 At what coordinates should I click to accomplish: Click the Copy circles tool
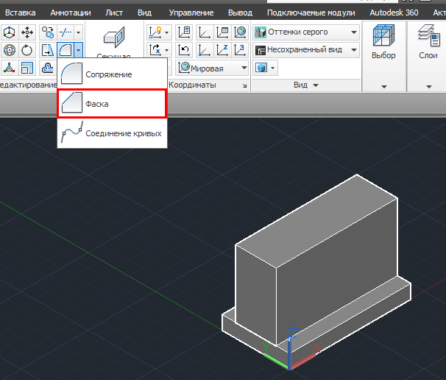click(48, 32)
